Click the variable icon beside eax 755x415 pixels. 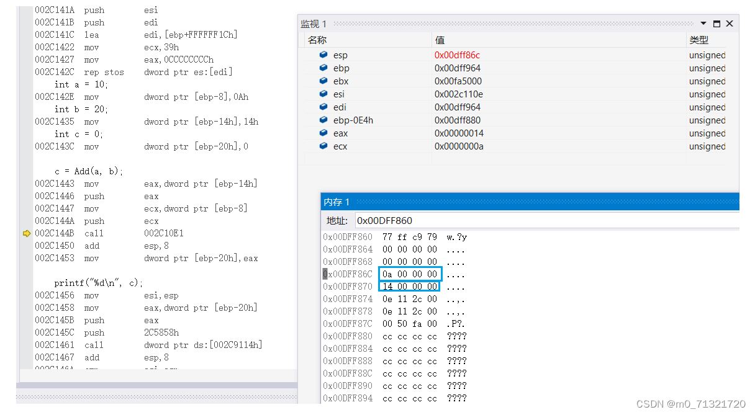click(x=323, y=133)
